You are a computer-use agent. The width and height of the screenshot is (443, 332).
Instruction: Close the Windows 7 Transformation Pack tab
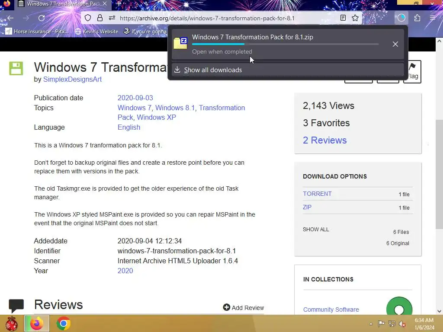(105, 3)
